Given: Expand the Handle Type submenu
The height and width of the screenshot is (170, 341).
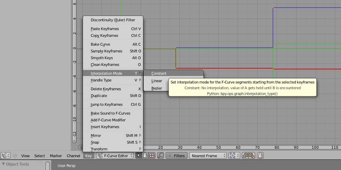Looking at the screenshot, I should (x=113, y=80).
